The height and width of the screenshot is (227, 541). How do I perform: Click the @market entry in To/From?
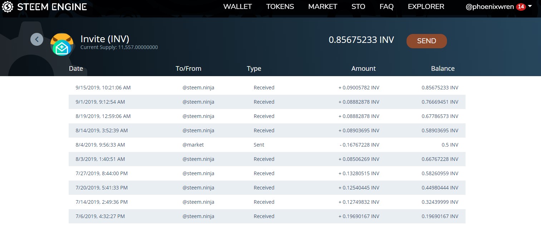pos(193,145)
